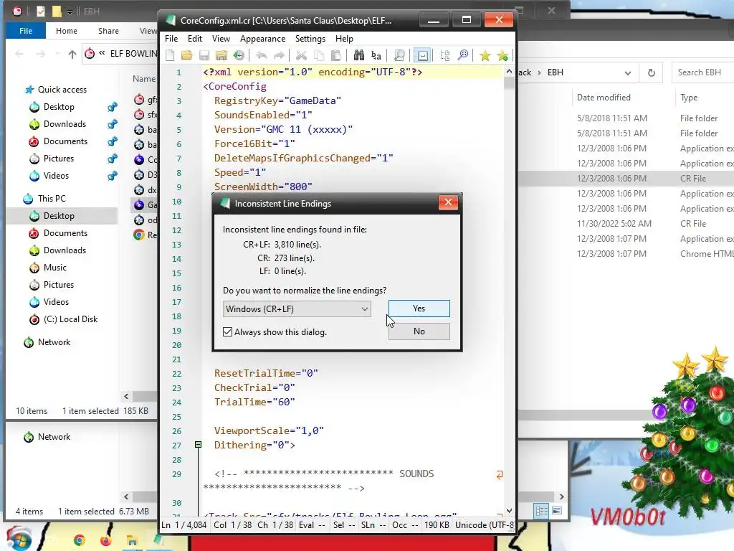Viewport: 734px width, 551px height.
Task: Select Pictures under This PC
Action: (x=59, y=285)
